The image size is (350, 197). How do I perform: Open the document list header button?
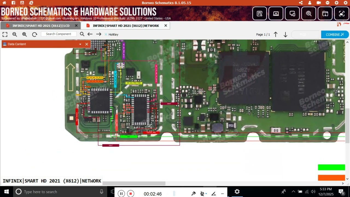259,13
